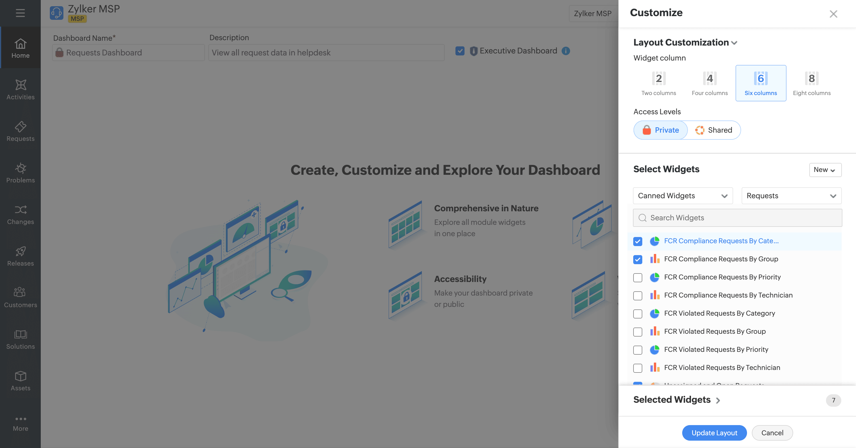Uncheck FCR Compliance Requests By Group

coord(637,259)
